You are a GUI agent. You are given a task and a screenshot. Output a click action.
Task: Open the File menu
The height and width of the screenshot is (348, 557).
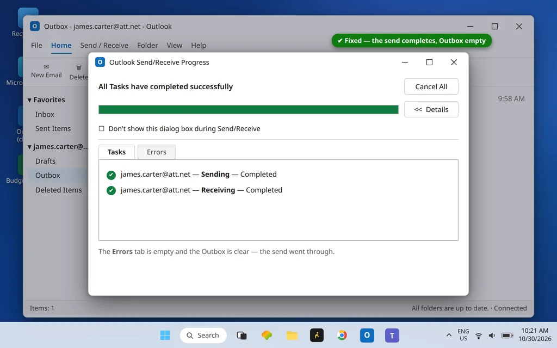click(36, 46)
